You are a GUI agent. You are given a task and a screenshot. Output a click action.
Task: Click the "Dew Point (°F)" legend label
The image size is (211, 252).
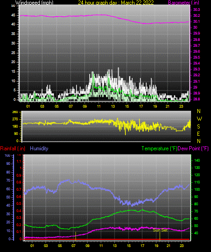193,148
